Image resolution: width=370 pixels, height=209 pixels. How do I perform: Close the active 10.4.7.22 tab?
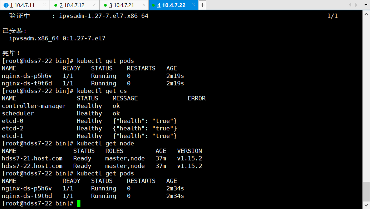pyautogui.click(x=194, y=5)
